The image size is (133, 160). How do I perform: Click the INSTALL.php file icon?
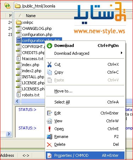click(x=18, y=77)
